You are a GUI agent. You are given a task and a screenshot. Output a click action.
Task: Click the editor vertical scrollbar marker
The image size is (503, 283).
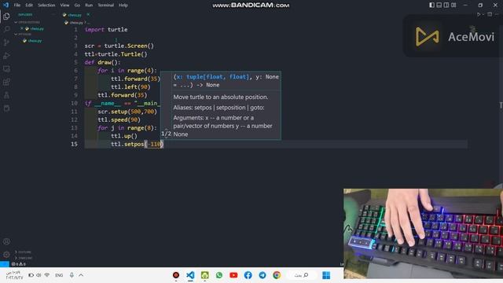click(x=501, y=105)
